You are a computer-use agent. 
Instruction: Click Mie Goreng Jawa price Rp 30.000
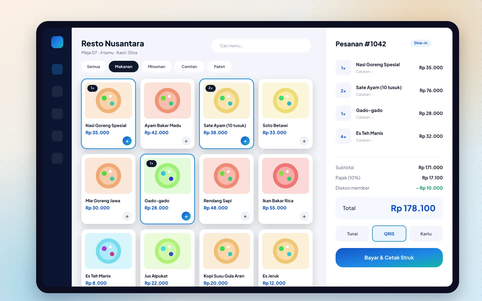98,208
